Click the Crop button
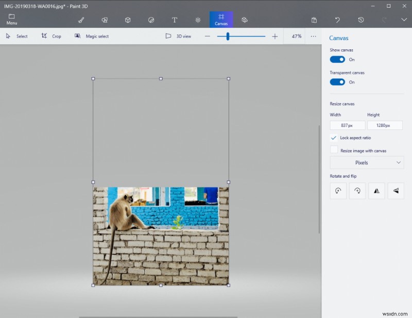Viewport: 412px width, 318px height. [52, 36]
